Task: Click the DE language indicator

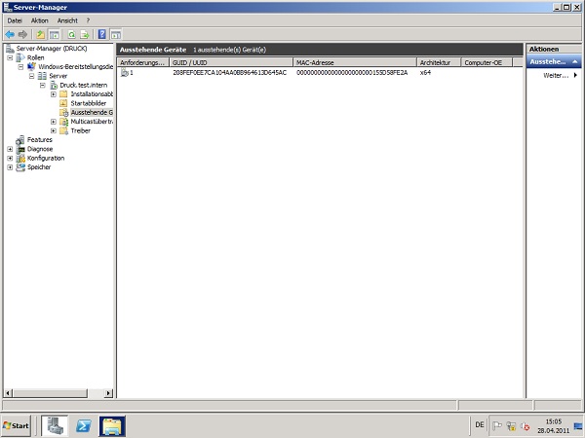Action: click(480, 425)
